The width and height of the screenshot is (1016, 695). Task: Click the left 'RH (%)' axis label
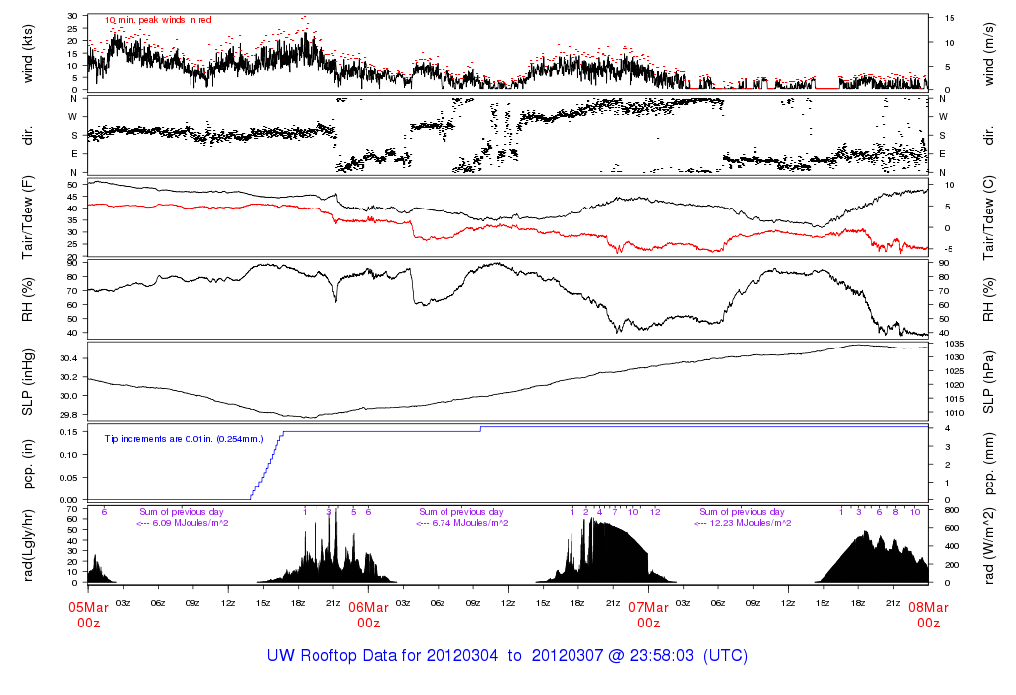27,300
